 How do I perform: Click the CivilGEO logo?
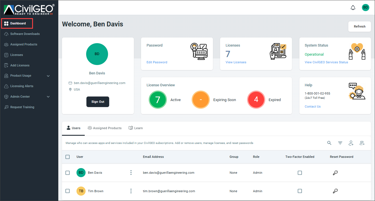click(28, 9)
